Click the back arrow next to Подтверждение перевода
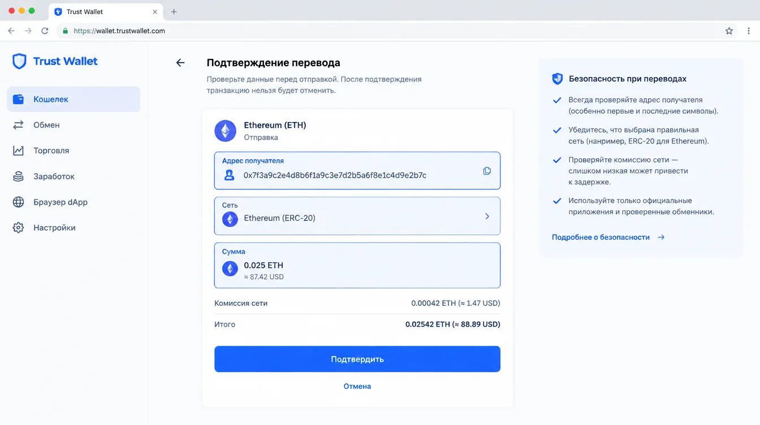The image size is (760, 425). (x=180, y=63)
